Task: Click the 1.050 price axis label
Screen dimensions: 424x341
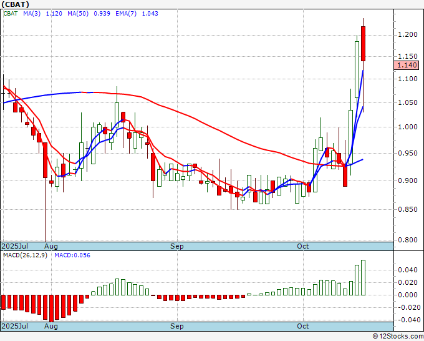Action: (408, 102)
